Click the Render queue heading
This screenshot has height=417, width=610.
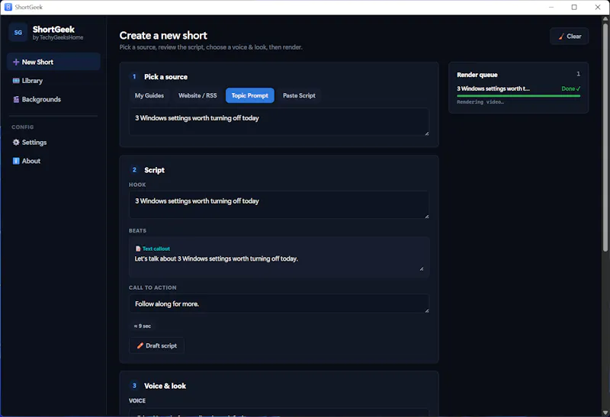tap(477, 75)
